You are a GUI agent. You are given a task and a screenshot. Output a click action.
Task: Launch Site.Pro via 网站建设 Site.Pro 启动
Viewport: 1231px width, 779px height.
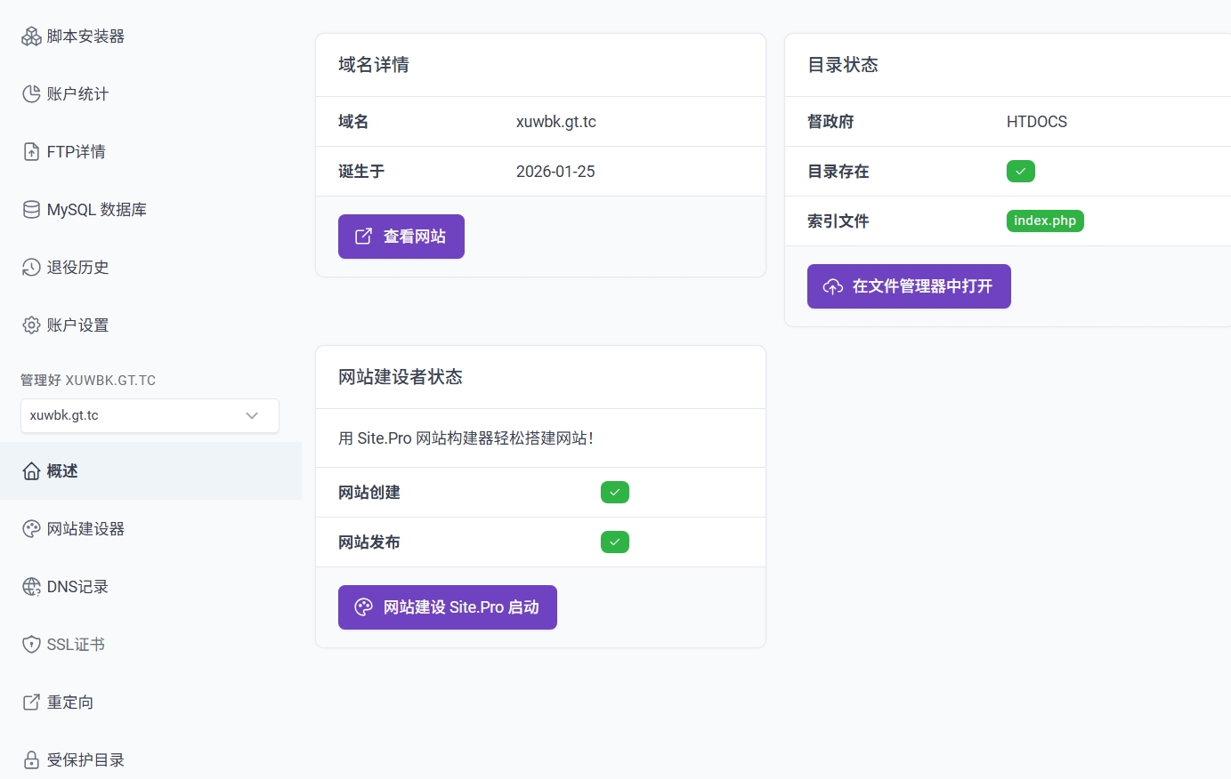pos(447,606)
